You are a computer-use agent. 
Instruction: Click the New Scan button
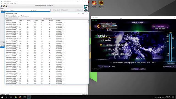tap(57, 10)
